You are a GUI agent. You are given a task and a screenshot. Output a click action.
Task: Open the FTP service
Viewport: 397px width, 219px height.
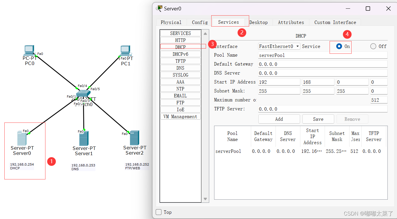181,103
